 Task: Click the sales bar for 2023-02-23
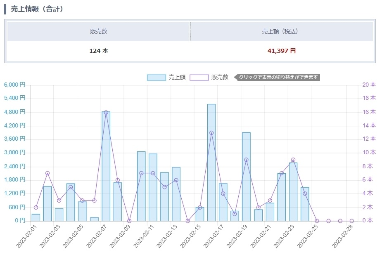click(x=293, y=192)
